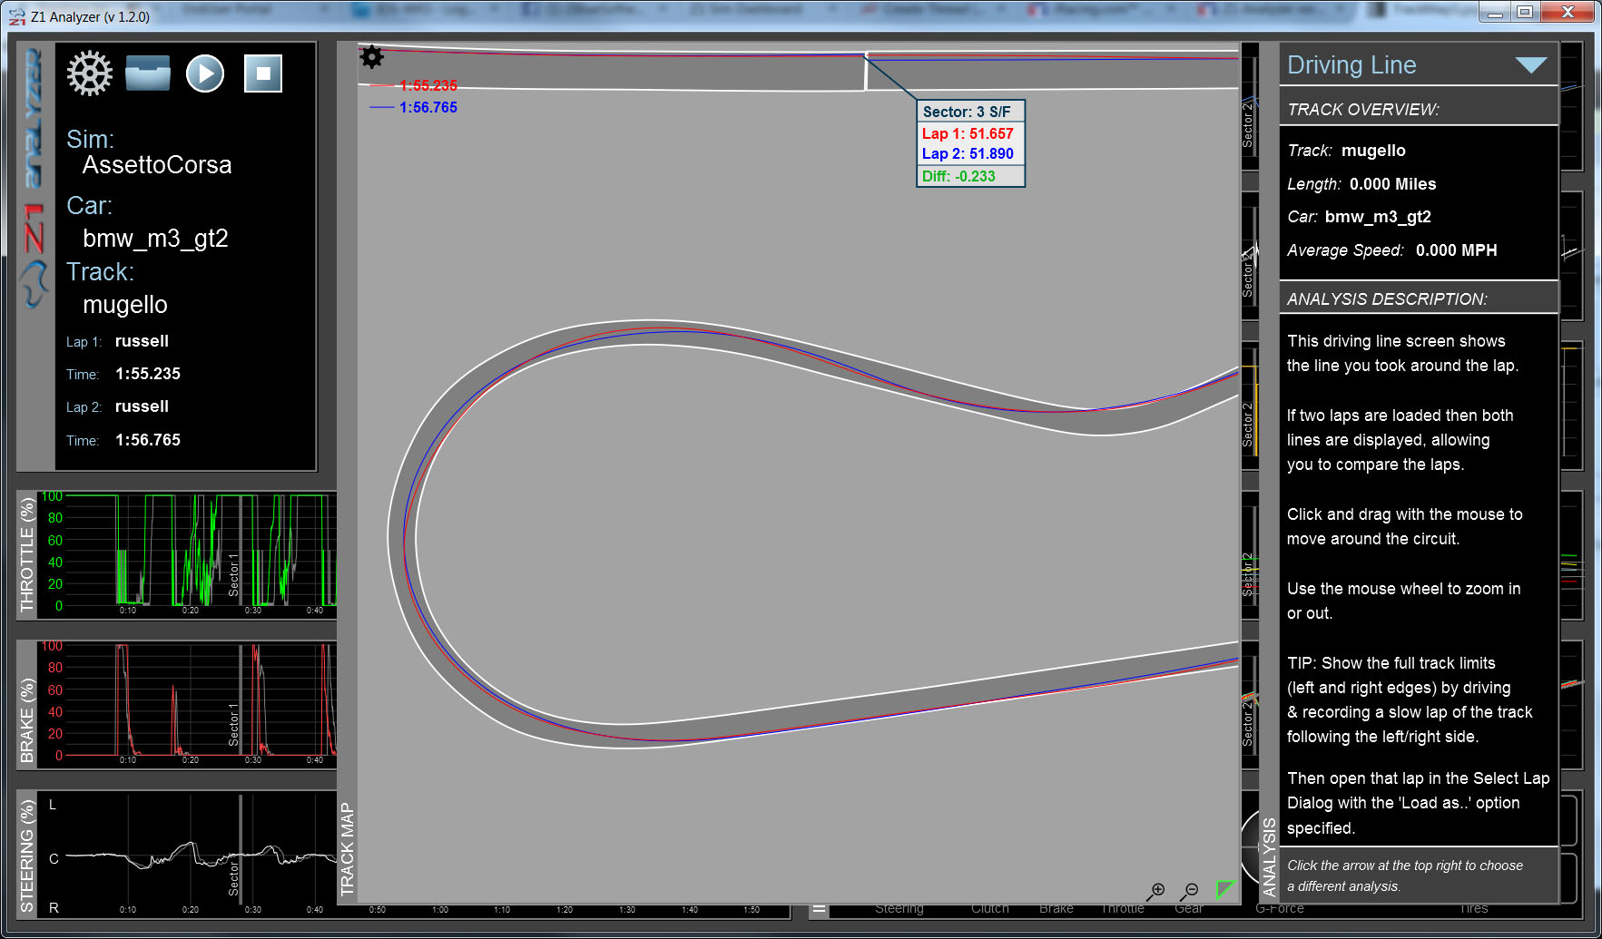Click the AssettoCorsa sim name
Viewport: 1602px width, 939px height.
point(157,165)
